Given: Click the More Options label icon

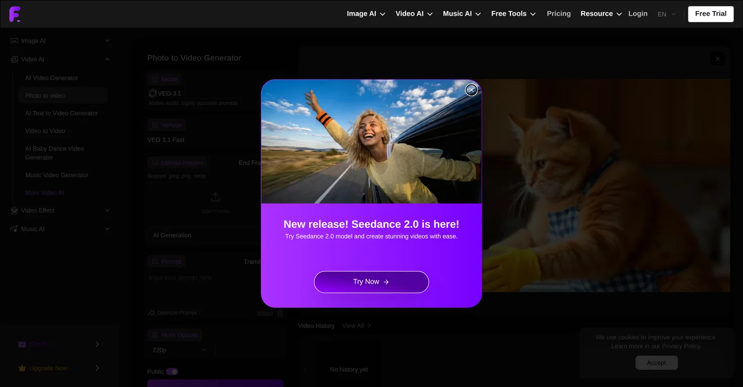Looking at the screenshot, I should pyautogui.click(x=154, y=335).
